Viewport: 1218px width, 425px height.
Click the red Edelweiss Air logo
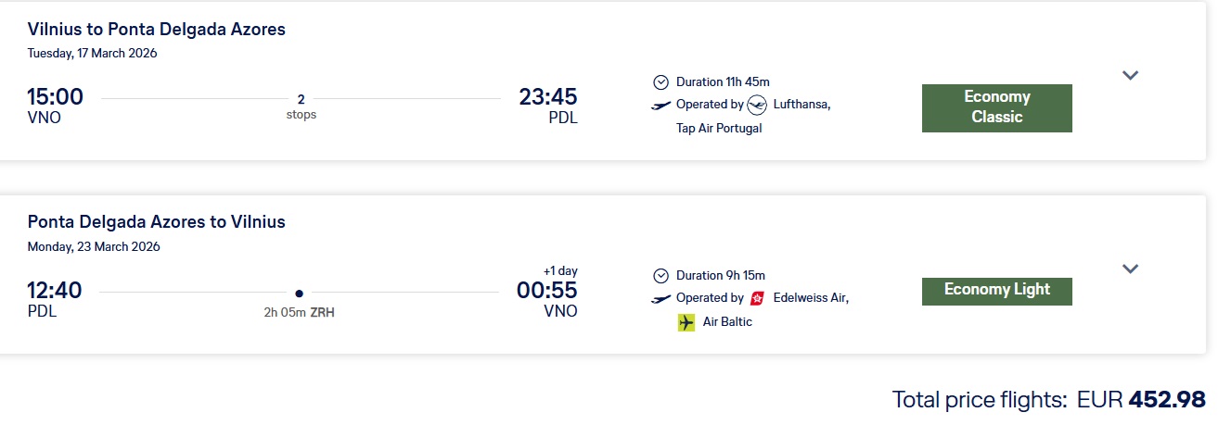[x=758, y=298]
